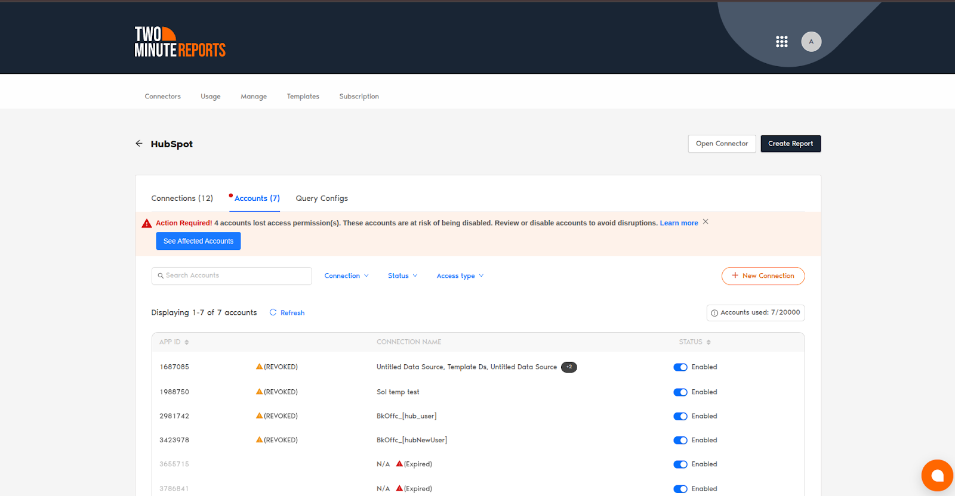Click the Open Connector button
This screenshot has height=496, width=955.
click(x=722, y=144)
